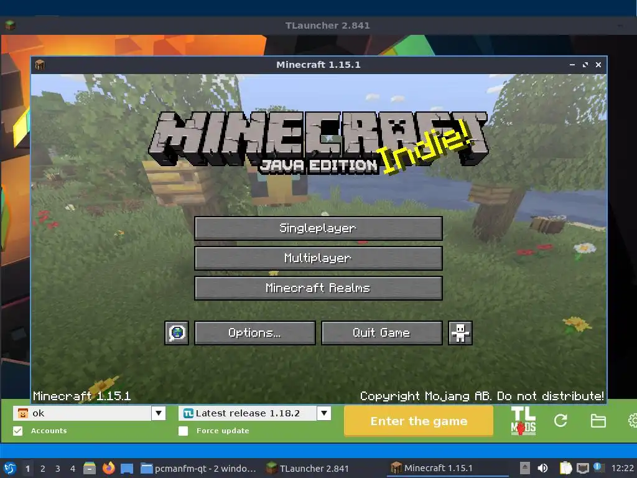Screen dimensions: 637x478
Task: Click the blue show-desktop icon in taskbar
Action: 127,468
